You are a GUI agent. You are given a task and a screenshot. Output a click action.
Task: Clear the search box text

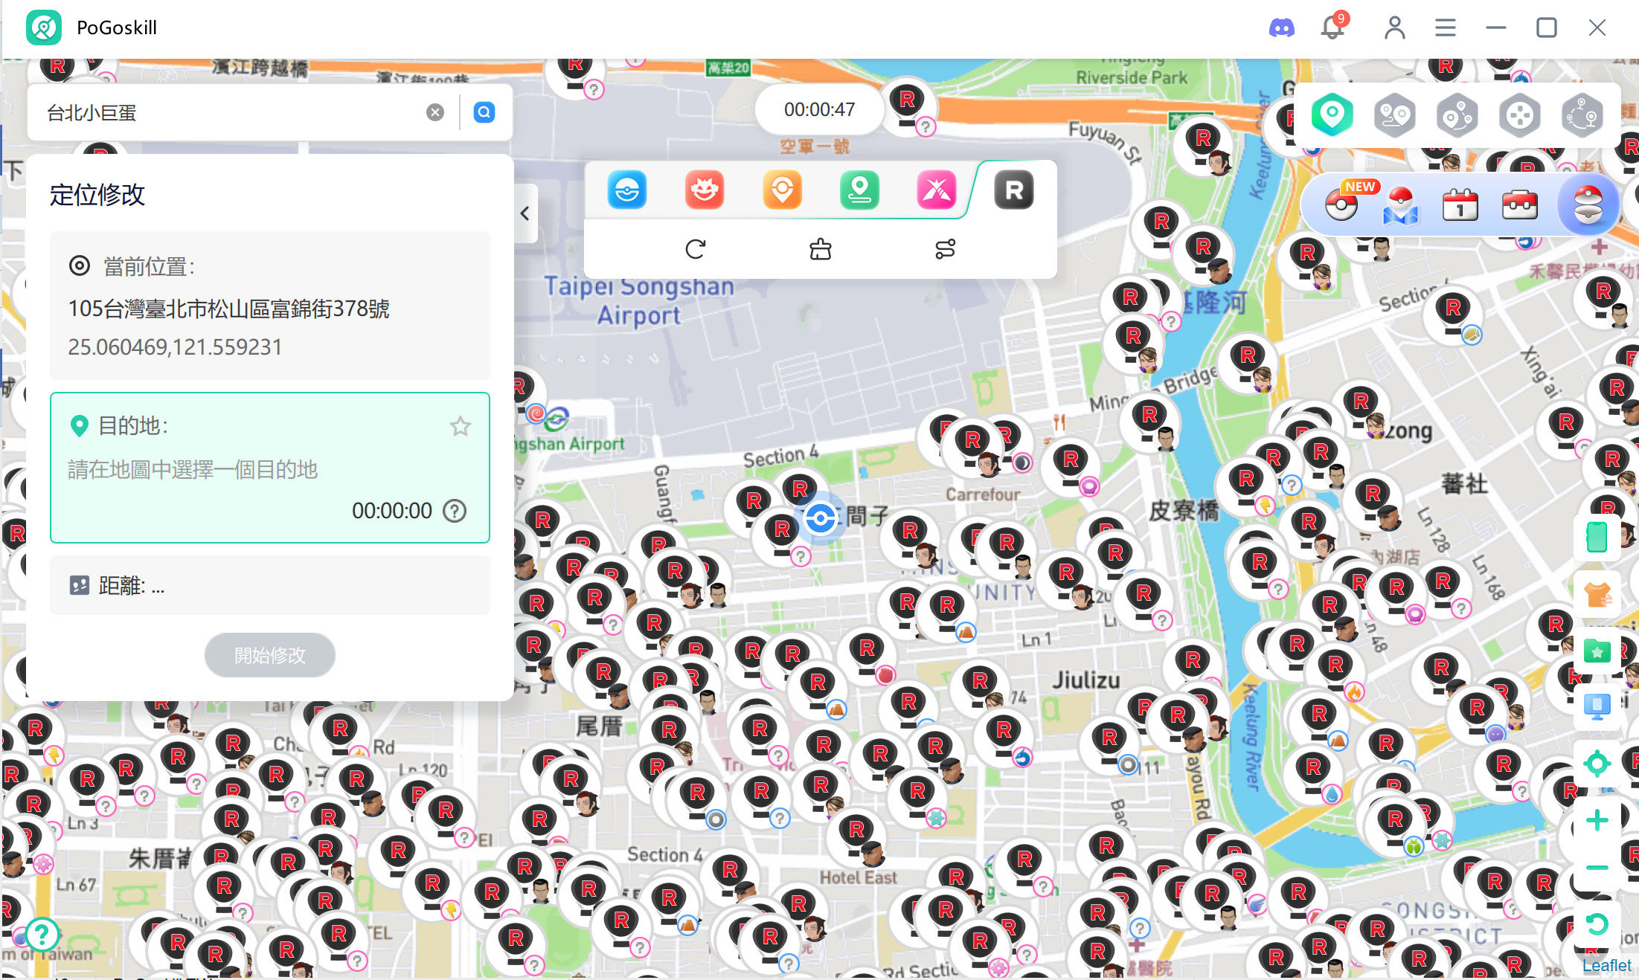coord(435,112)
